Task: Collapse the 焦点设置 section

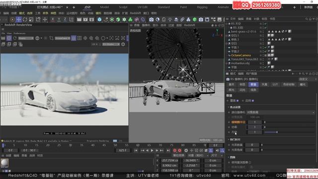Action: pyautogui.click(x=229, y=107)
